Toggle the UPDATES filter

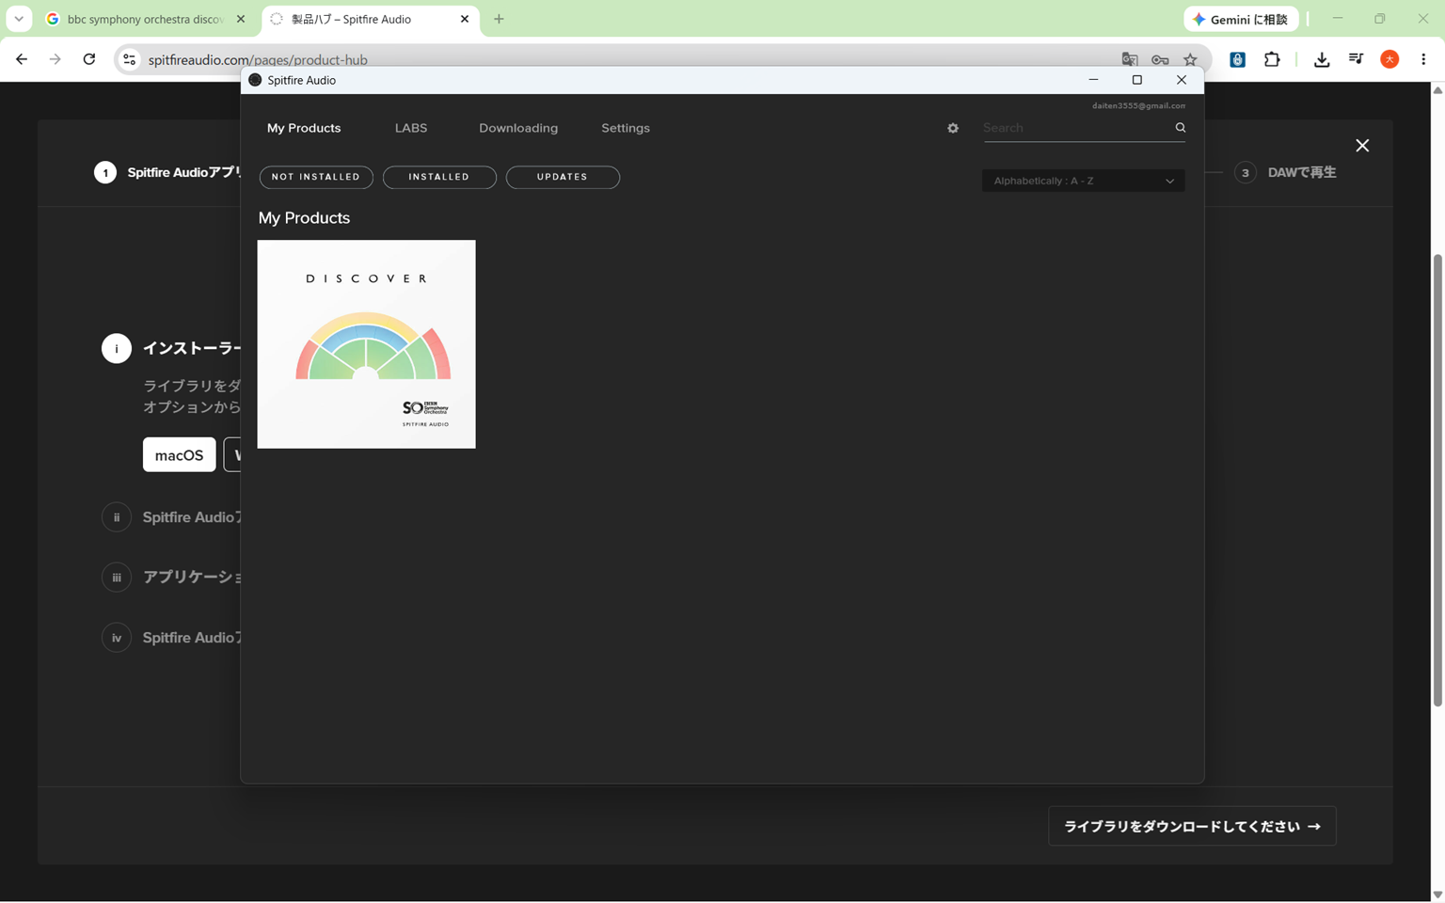pos(563,177)
